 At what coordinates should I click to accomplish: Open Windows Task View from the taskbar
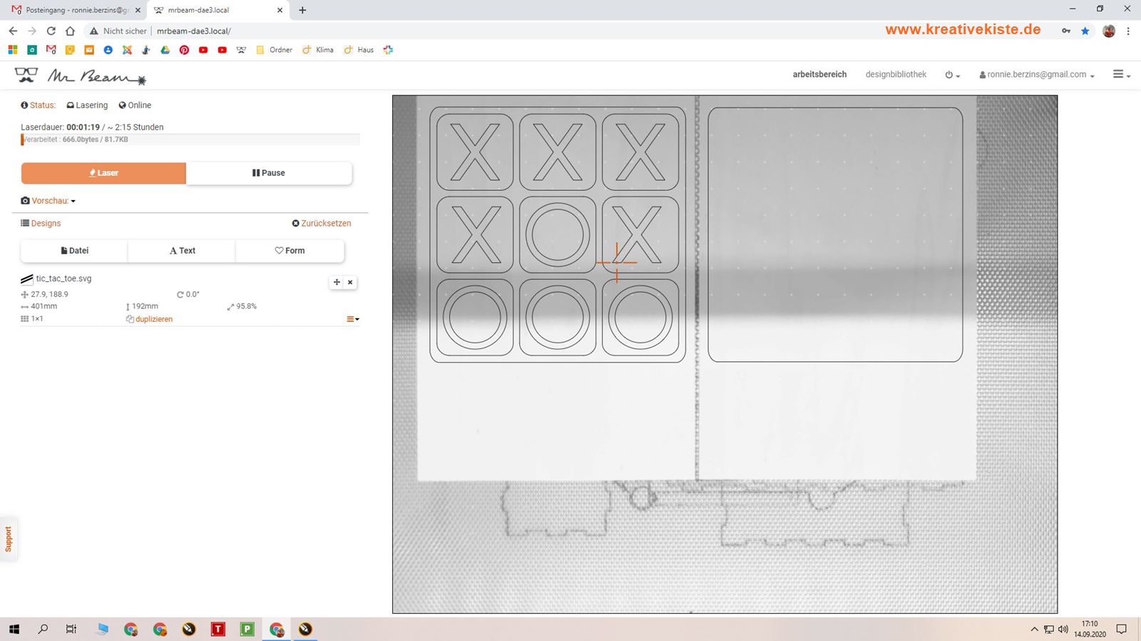pos(71,629)
